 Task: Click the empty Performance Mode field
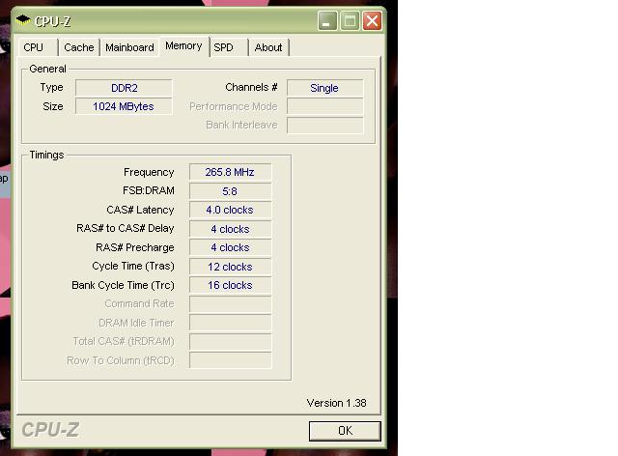[324, 106]
